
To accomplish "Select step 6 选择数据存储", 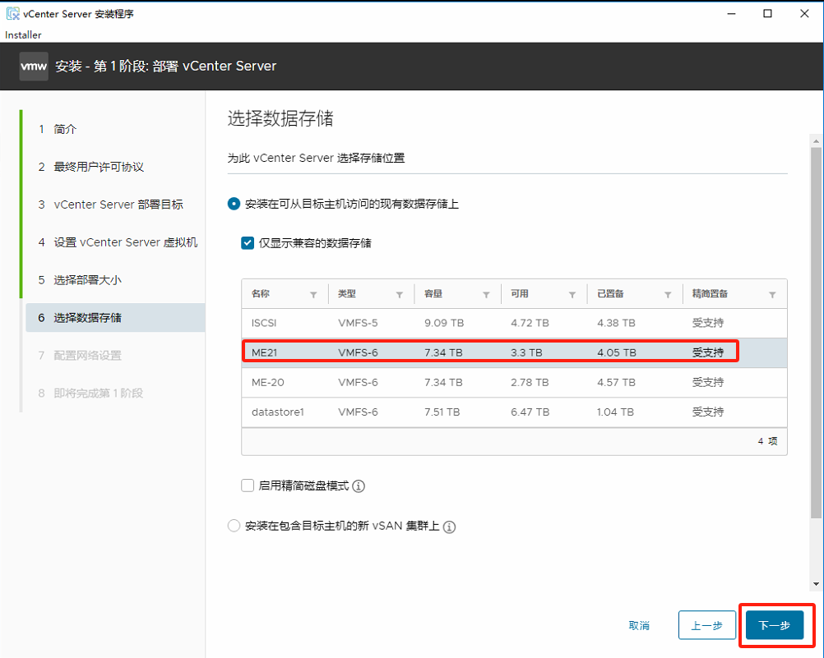I will point(115,318).
